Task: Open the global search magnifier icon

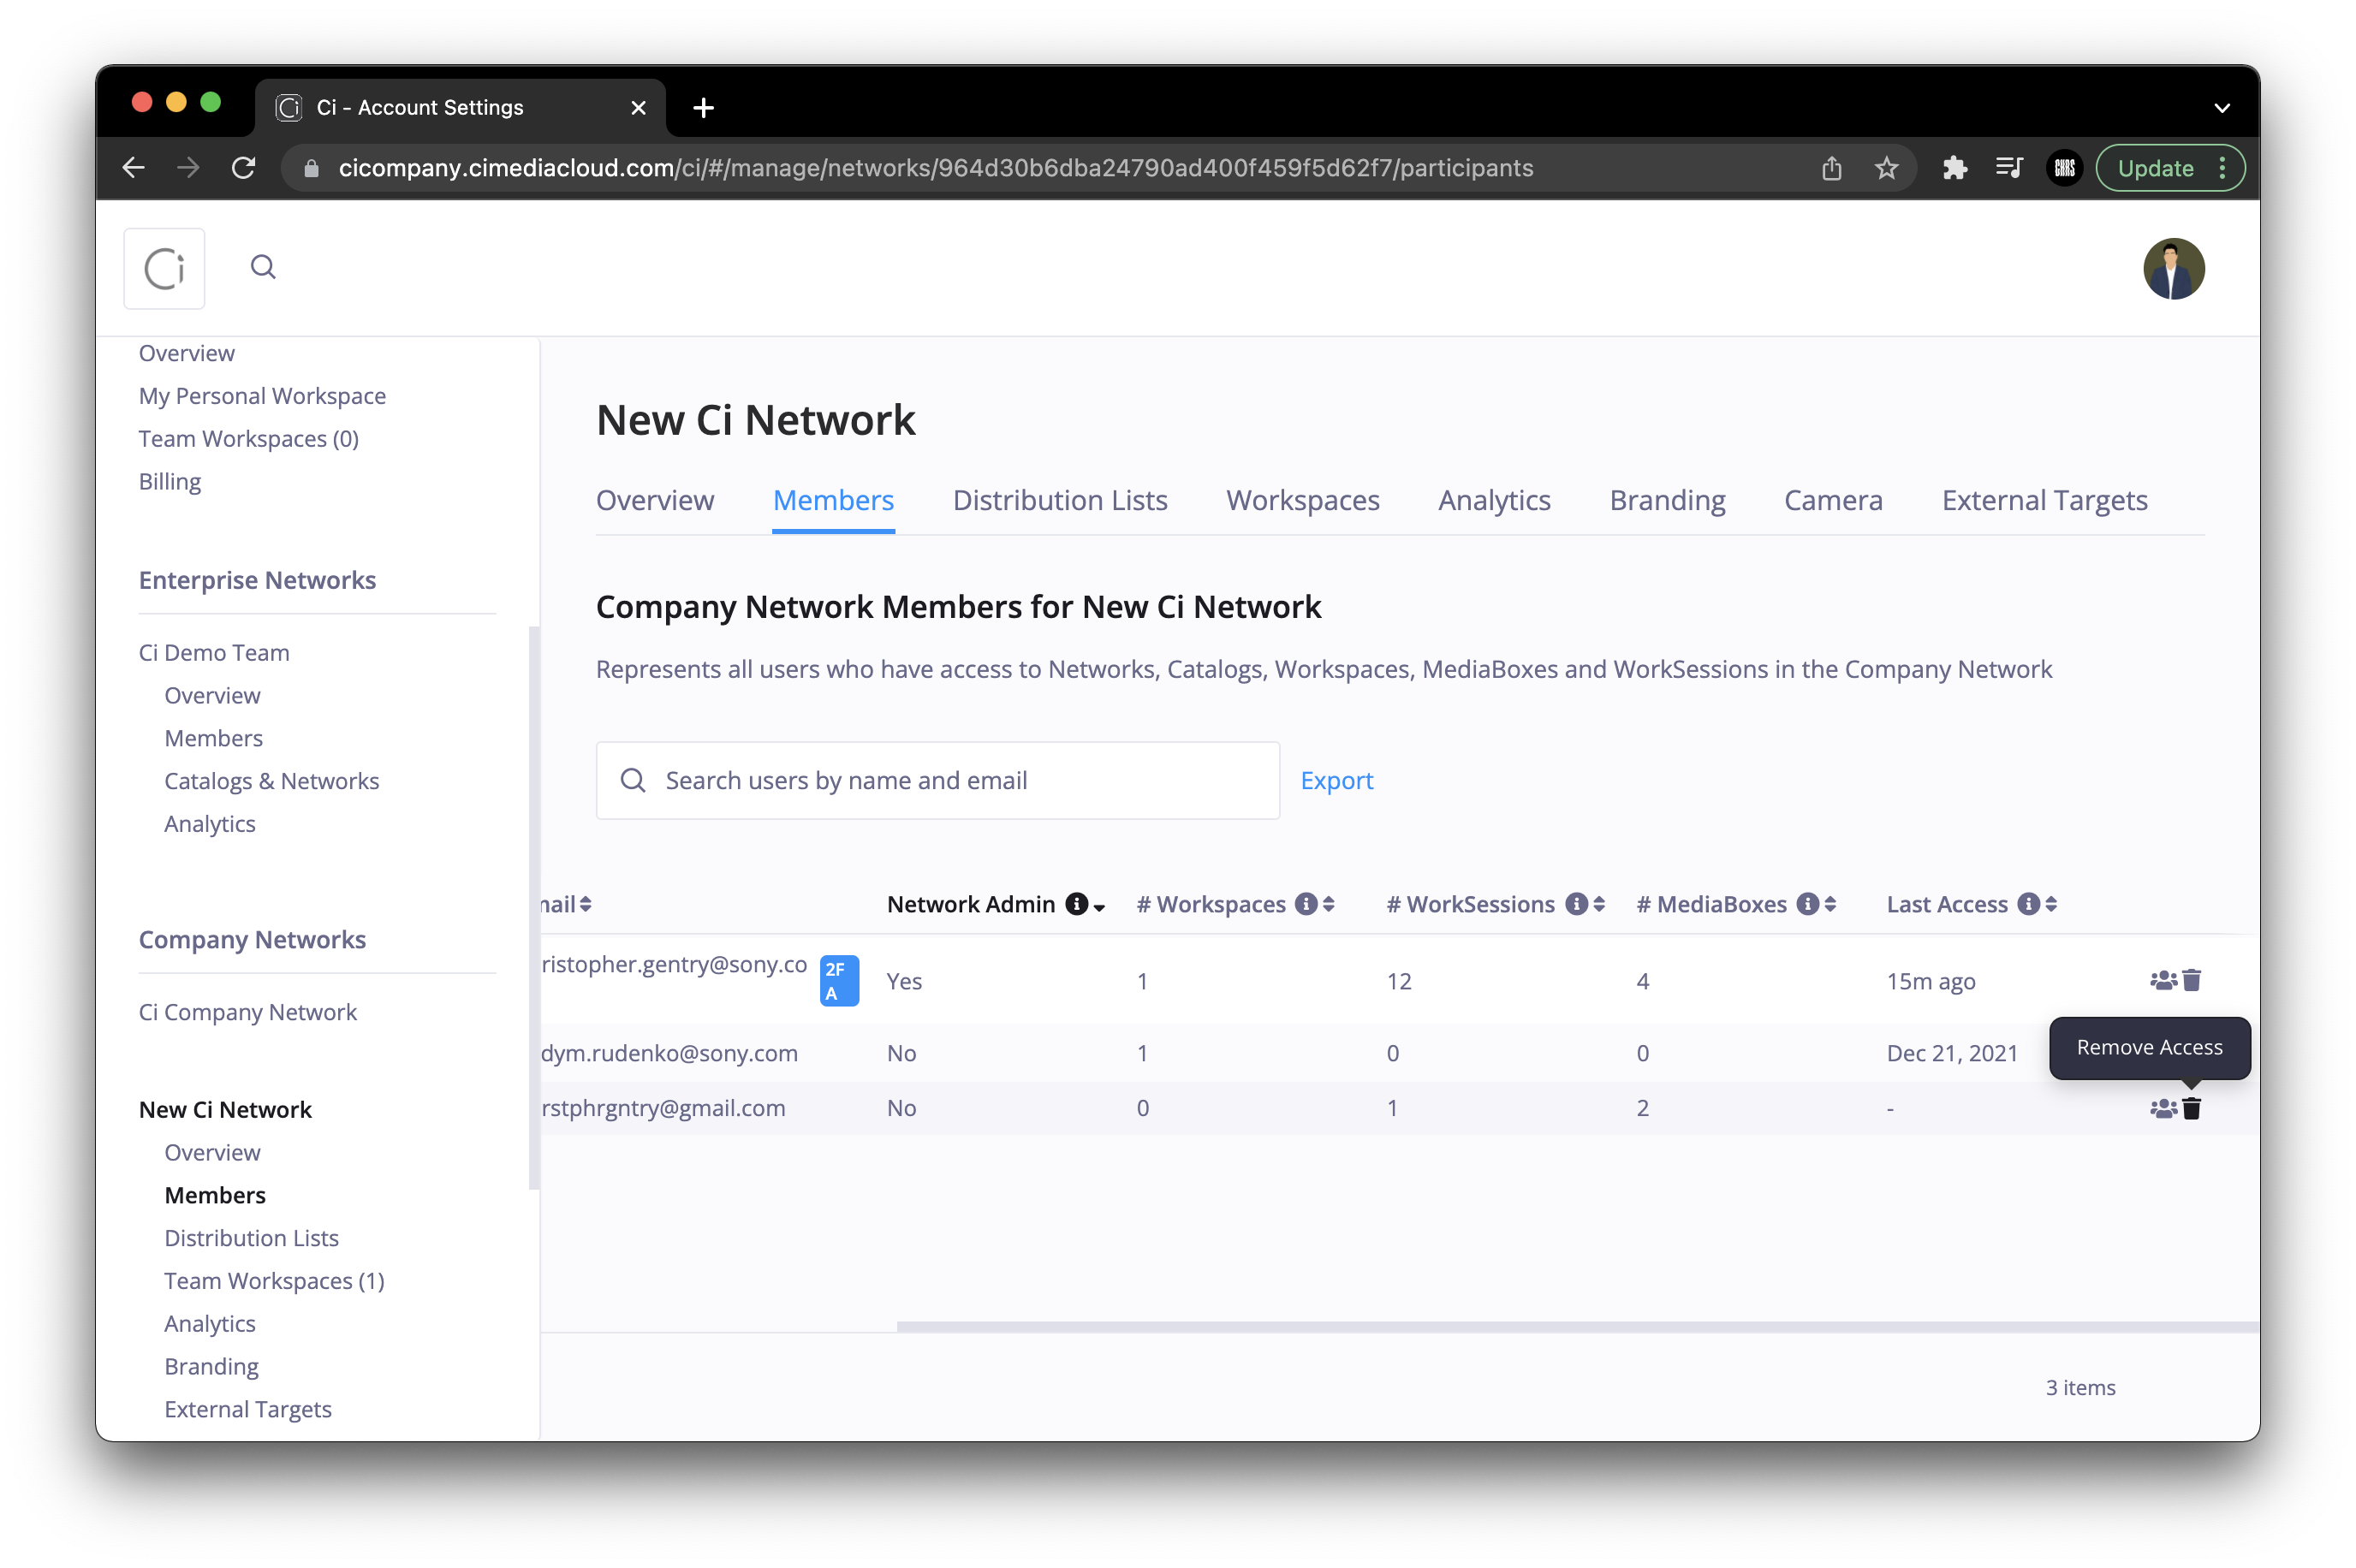Action: [x=263, y=267]
